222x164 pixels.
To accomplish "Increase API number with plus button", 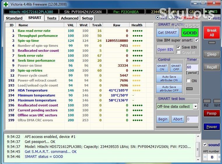I will (219, 157).
